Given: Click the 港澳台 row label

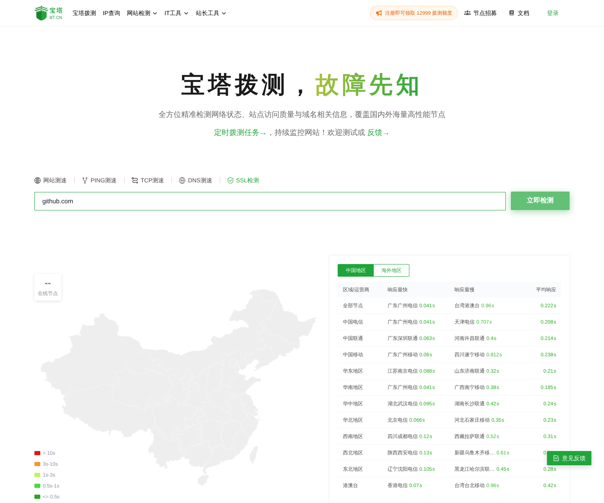Looking at the screenshot, I should coord(350,485).
